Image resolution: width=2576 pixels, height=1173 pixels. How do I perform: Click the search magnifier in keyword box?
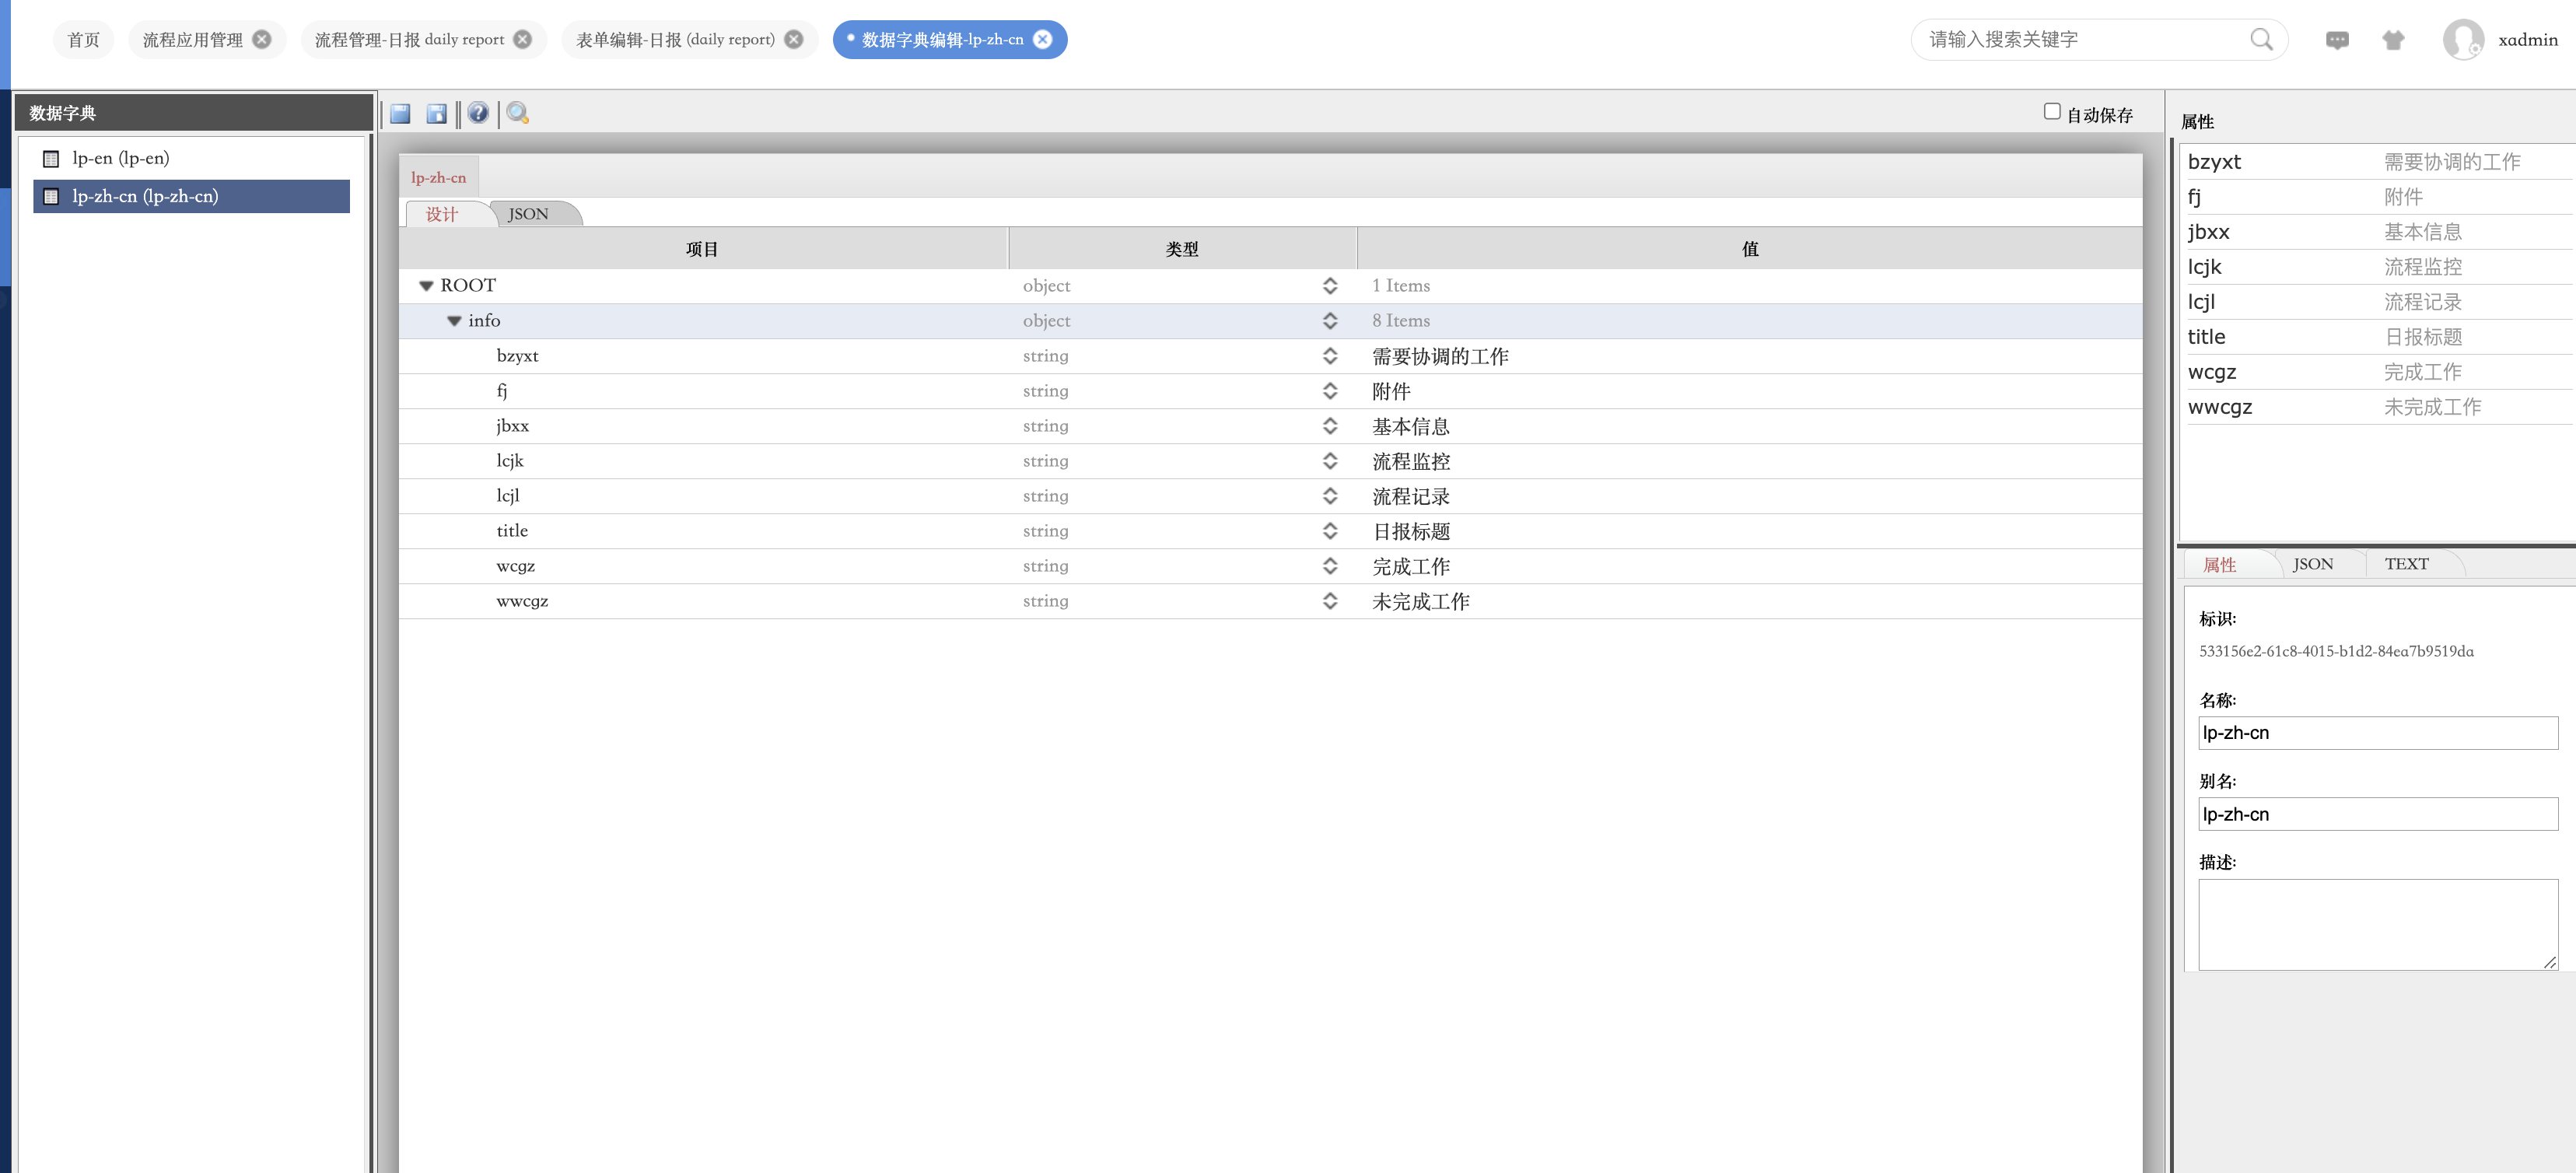pos(2260,39)
